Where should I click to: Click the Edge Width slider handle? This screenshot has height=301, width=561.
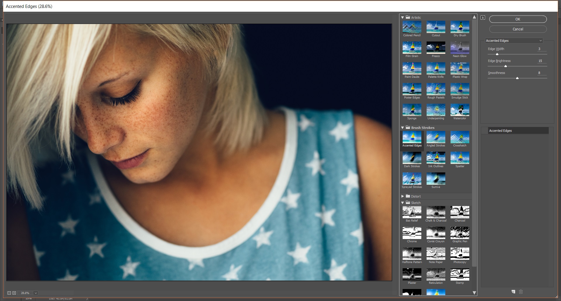497,54
